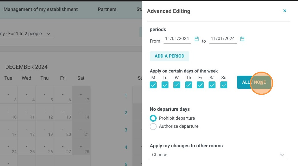Click the ALL / NONE button
298x166 pixels.
click(254, 82)
